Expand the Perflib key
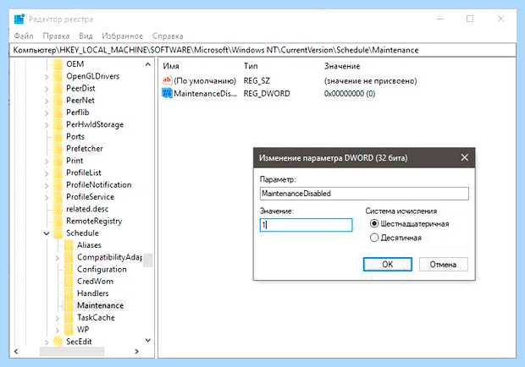Image resolution: width=525 pixels, height=367 pixels. point(47,112)
